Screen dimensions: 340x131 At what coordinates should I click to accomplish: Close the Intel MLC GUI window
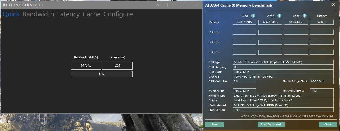[197, 5]
